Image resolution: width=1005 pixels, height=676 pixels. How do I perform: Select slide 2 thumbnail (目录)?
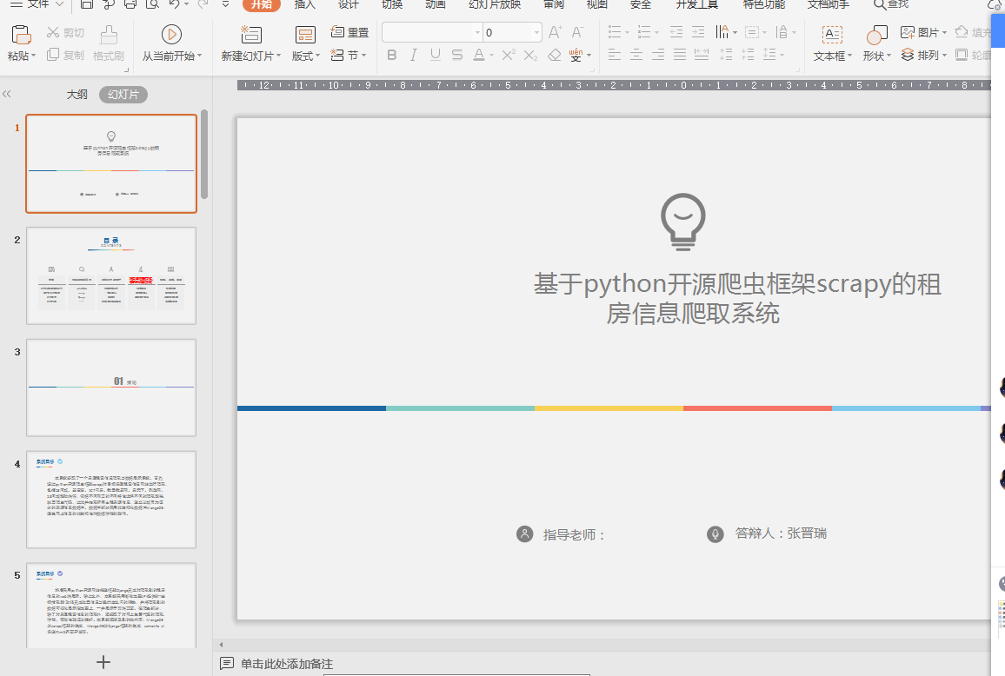tap(111, 275)
